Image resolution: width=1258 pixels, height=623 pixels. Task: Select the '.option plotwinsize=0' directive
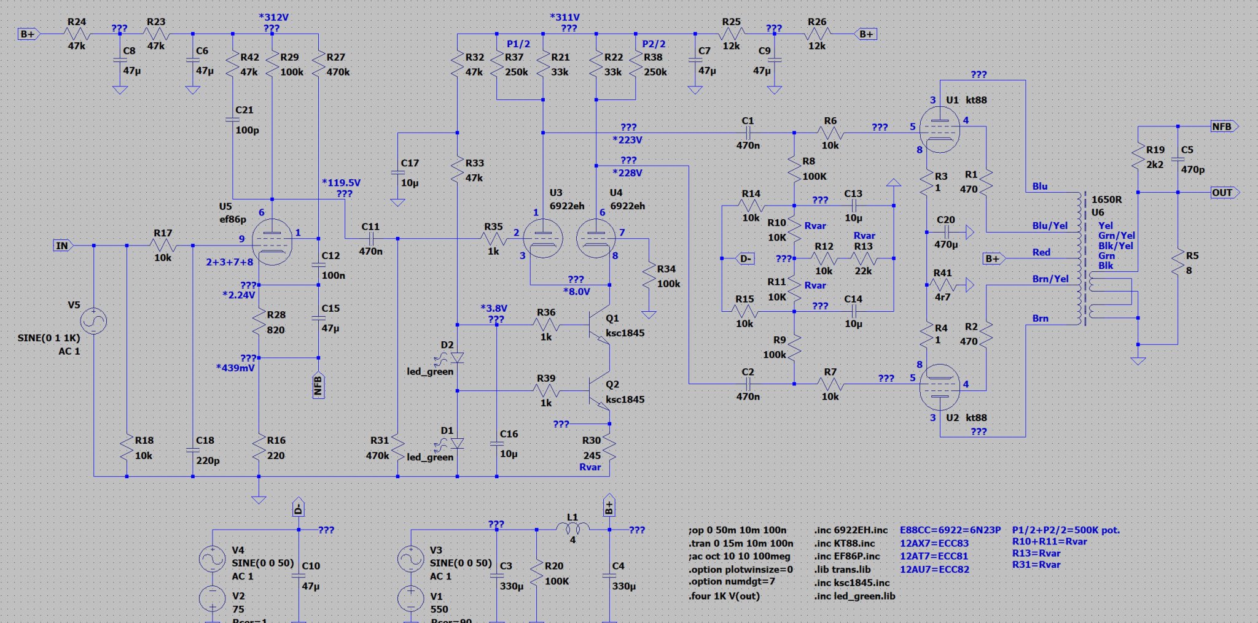[740, 569]
